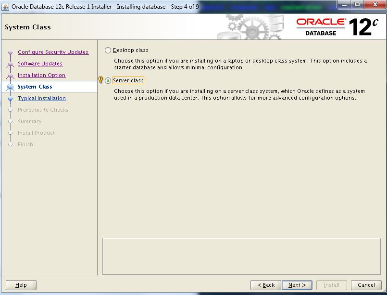Screen dimensions: 387x295
Task: Click the System Class current step marker
Action: [11, 87]
